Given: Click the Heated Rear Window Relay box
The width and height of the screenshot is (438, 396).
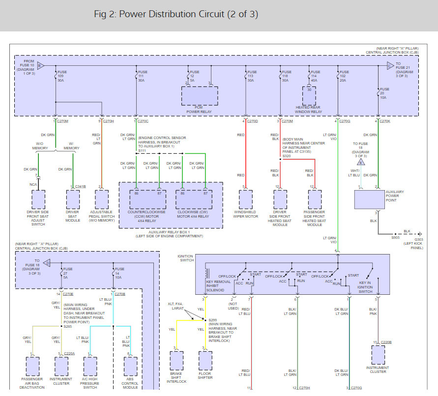Looking at the screenshot, I should tap(309, 96).
